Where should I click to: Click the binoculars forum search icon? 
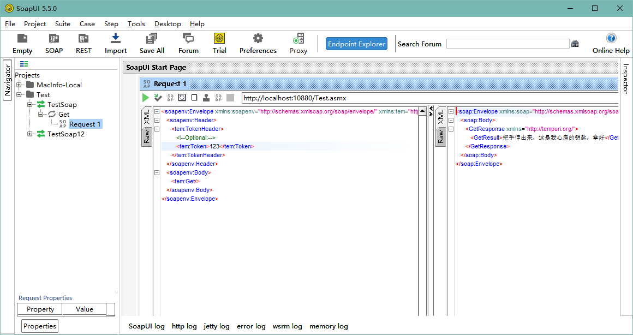coord(575,44)
